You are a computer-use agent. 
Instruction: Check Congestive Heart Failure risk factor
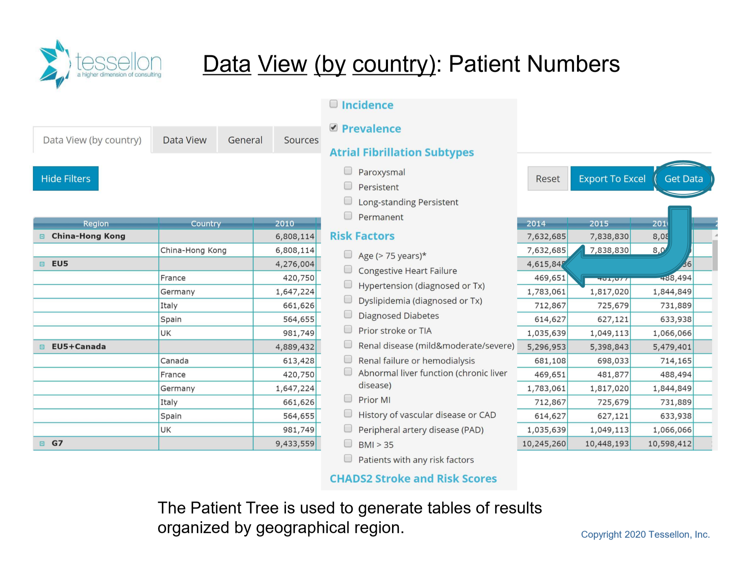tap(348, 270)
